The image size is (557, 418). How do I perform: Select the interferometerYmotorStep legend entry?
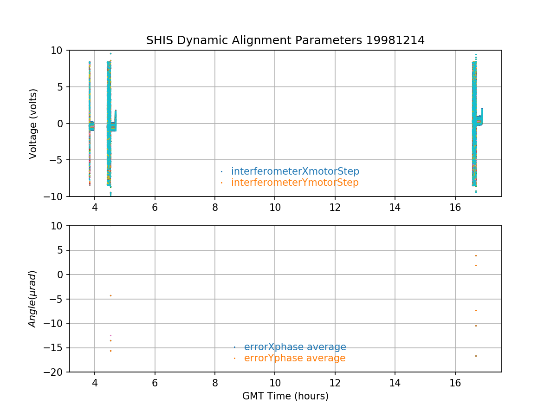pyautogui.click(x=295, y=183)
